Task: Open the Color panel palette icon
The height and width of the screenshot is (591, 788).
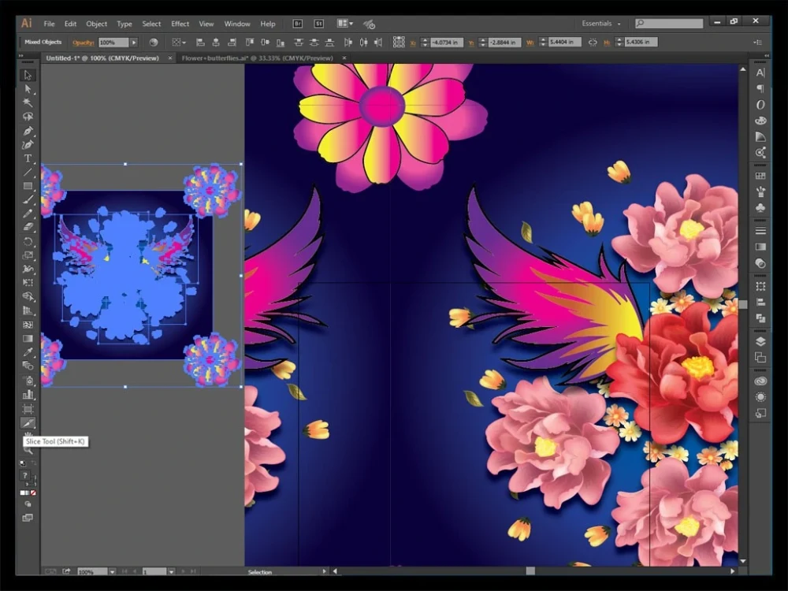Action: tap(760, 121)
